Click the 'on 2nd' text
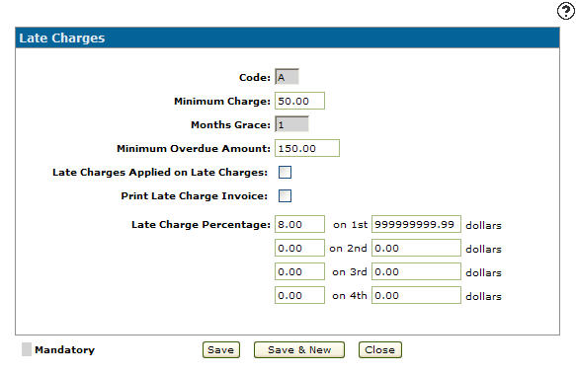 [x=348, y=249]
